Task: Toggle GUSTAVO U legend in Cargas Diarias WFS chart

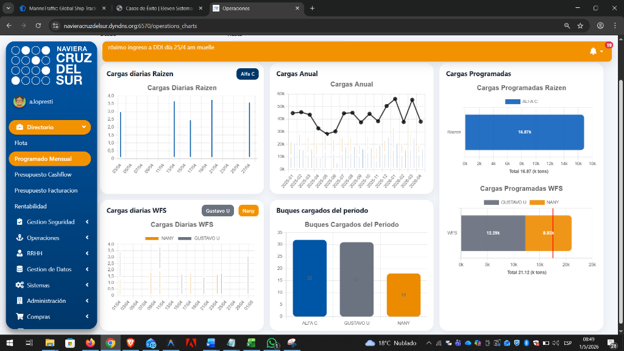Action: click(199, 238)
